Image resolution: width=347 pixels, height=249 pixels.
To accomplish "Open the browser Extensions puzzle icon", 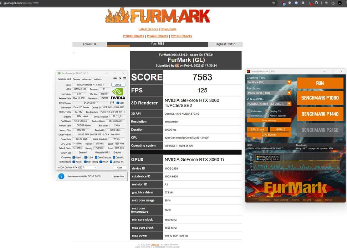I will [316, 3].
